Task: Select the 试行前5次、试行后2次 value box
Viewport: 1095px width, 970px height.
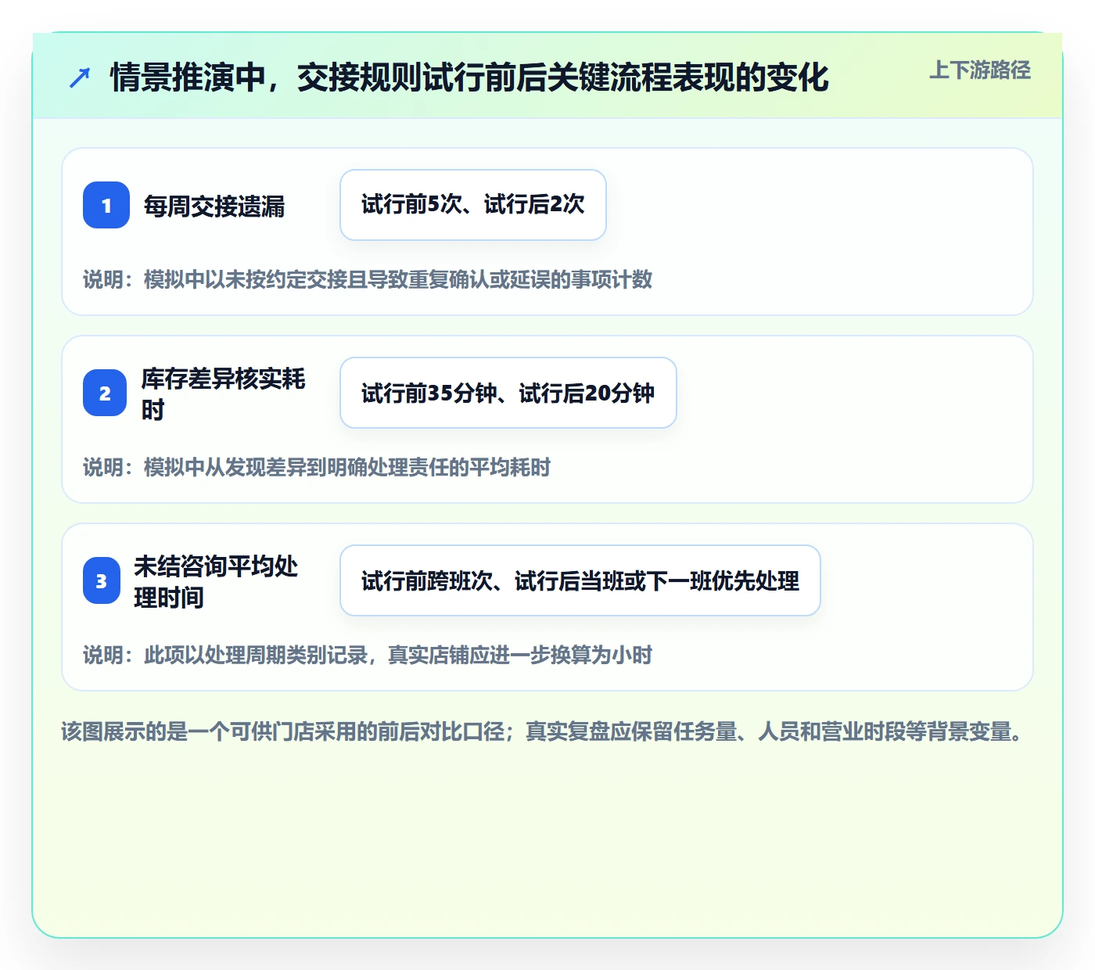Action: click(x=473, y=205)
